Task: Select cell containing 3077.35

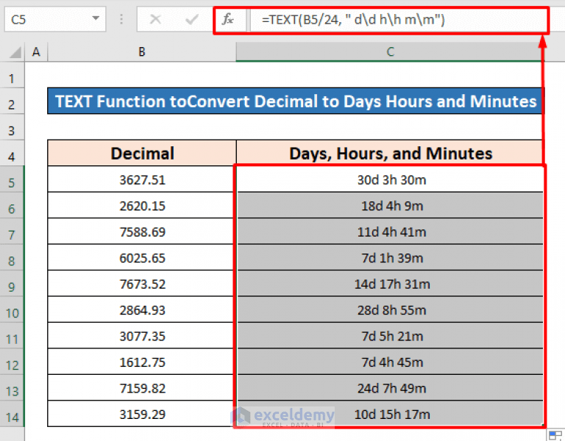Action: click(x=142, y=336)
